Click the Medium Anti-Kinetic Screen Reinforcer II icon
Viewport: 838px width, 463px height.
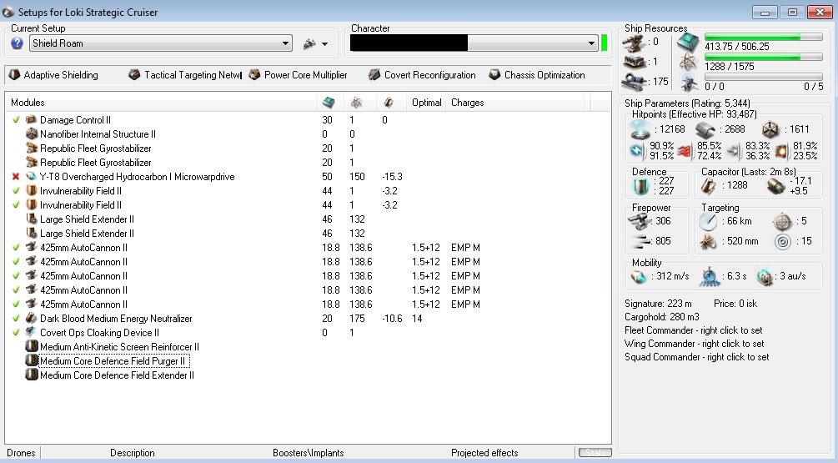[32, 347]
